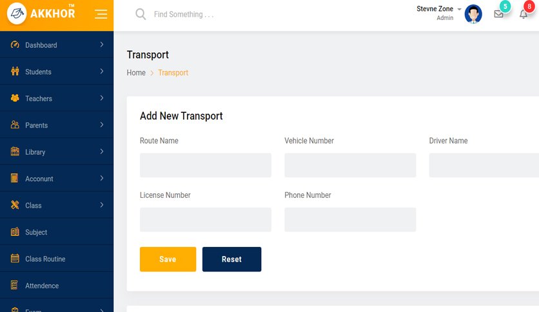Expand the Students menu chevron

tap(102, 71)
